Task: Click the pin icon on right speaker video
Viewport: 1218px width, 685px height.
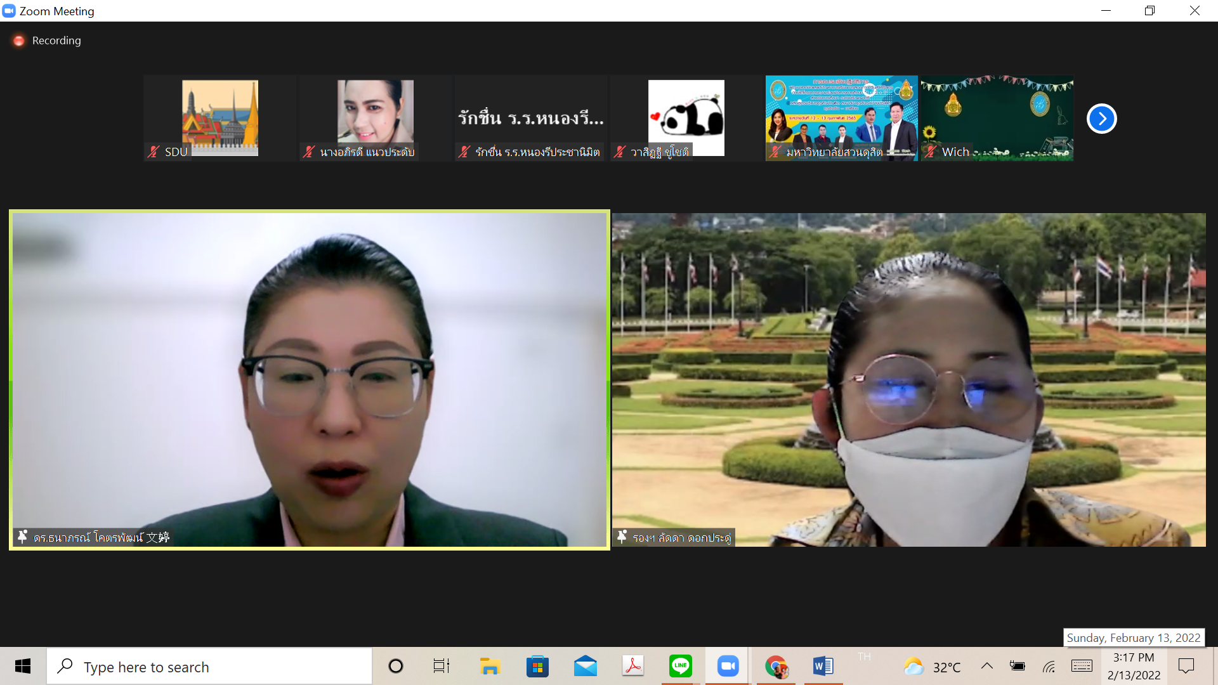Action: point(622,537)
